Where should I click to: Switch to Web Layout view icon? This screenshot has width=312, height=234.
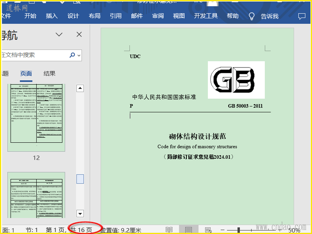click(208, 230)
